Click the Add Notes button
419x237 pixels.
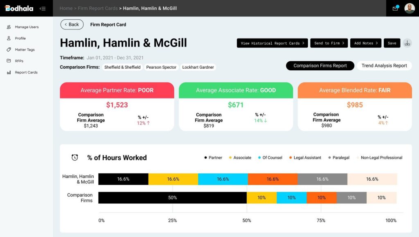pos(366,43)
